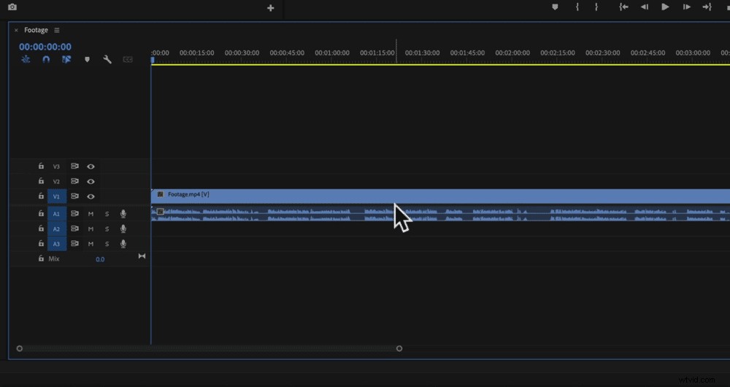Screen dimensions: 730x387
Task: Solo the A1 audio track
Action: [x=107, y=214]
